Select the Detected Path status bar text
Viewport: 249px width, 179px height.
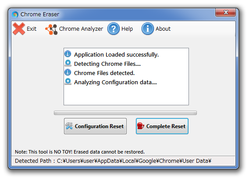click(113, 161)
